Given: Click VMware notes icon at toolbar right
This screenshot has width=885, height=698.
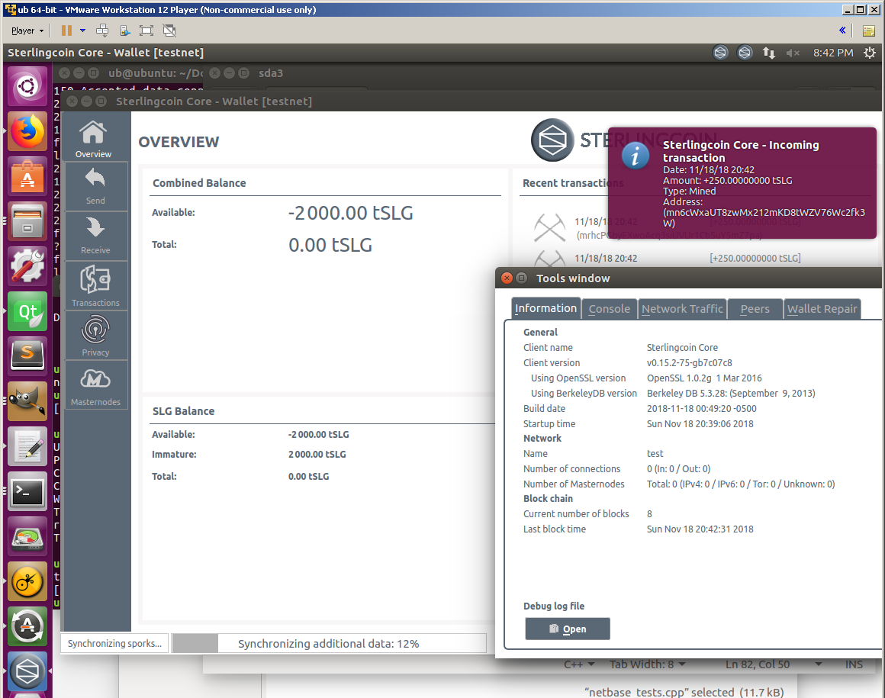Looking at the screenshot, I should pos(869,31).
